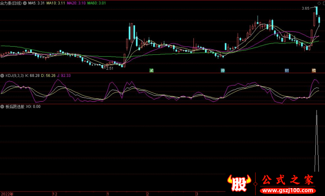This screenshot has width=325, height=196.
Task: Click the green 减 event marker icon
Action: (152, 70)
